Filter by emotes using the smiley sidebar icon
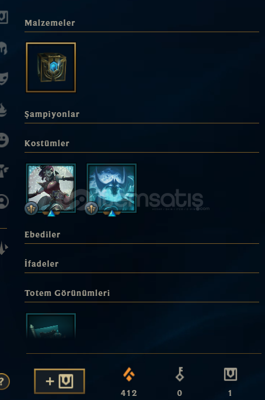This screenshot has height=400, width=265. tap(4, 140)
